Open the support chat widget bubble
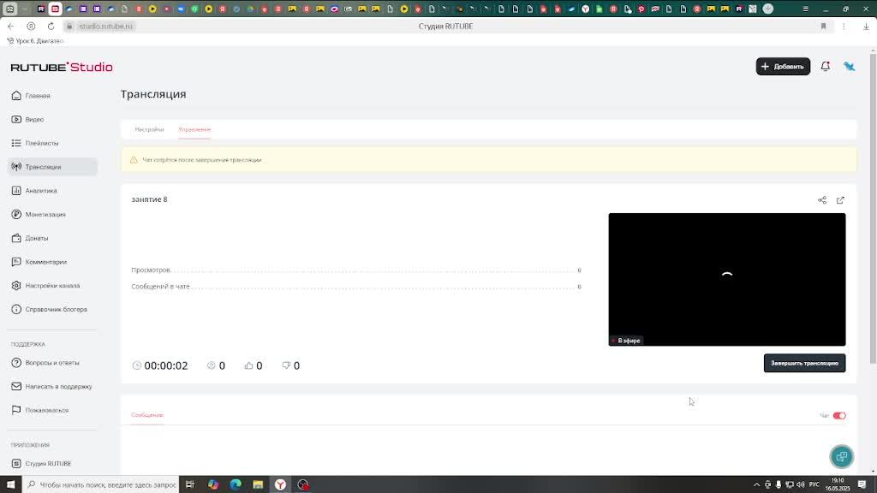Viewport: 877px width, 493px height. [841, 457]
